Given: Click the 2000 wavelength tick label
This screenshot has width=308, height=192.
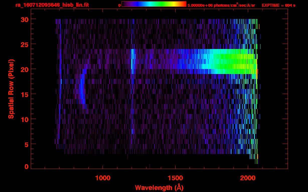Looking at the screenshot, I should (x=248, y=178).
